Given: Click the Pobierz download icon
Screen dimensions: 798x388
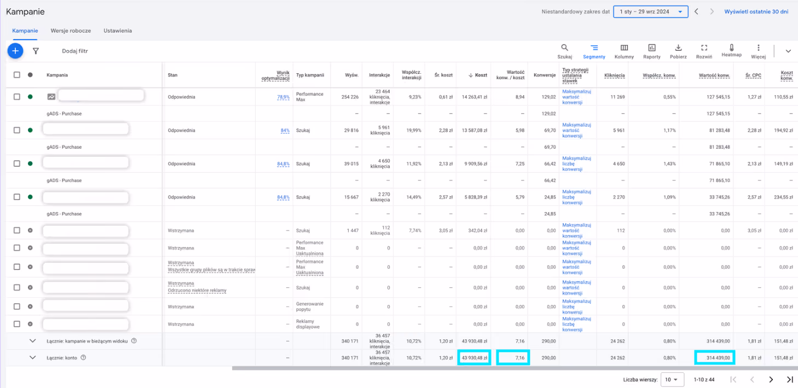Looking at the screenshot, I should [678, 51].
